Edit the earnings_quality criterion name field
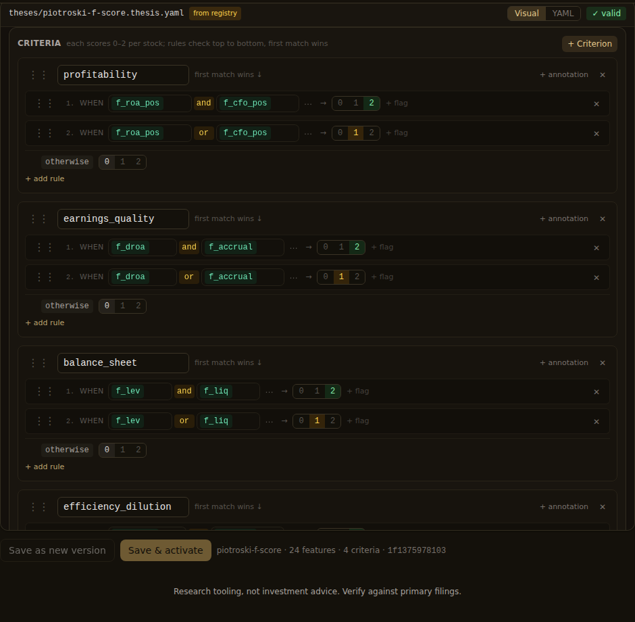635x622 pixels. pyautogui.click(x=123, y=219)
